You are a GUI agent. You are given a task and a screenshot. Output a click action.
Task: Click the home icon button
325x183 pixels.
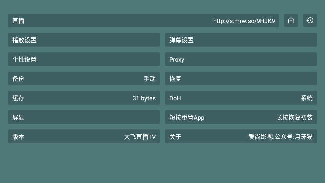(291, 21)
